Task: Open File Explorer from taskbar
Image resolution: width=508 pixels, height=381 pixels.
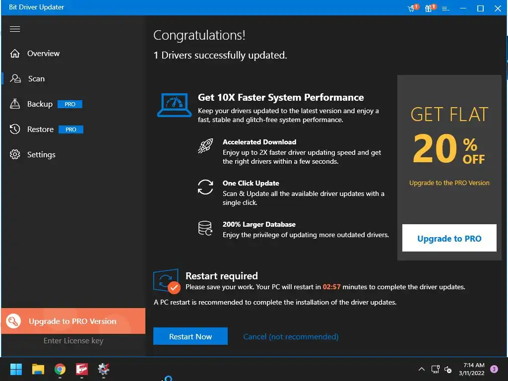Action: [x=38, y=369]
